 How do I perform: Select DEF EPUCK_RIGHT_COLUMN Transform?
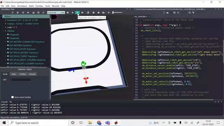tap(27, 60)
